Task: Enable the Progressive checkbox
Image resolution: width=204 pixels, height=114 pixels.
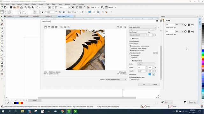Action: (130, 55)
